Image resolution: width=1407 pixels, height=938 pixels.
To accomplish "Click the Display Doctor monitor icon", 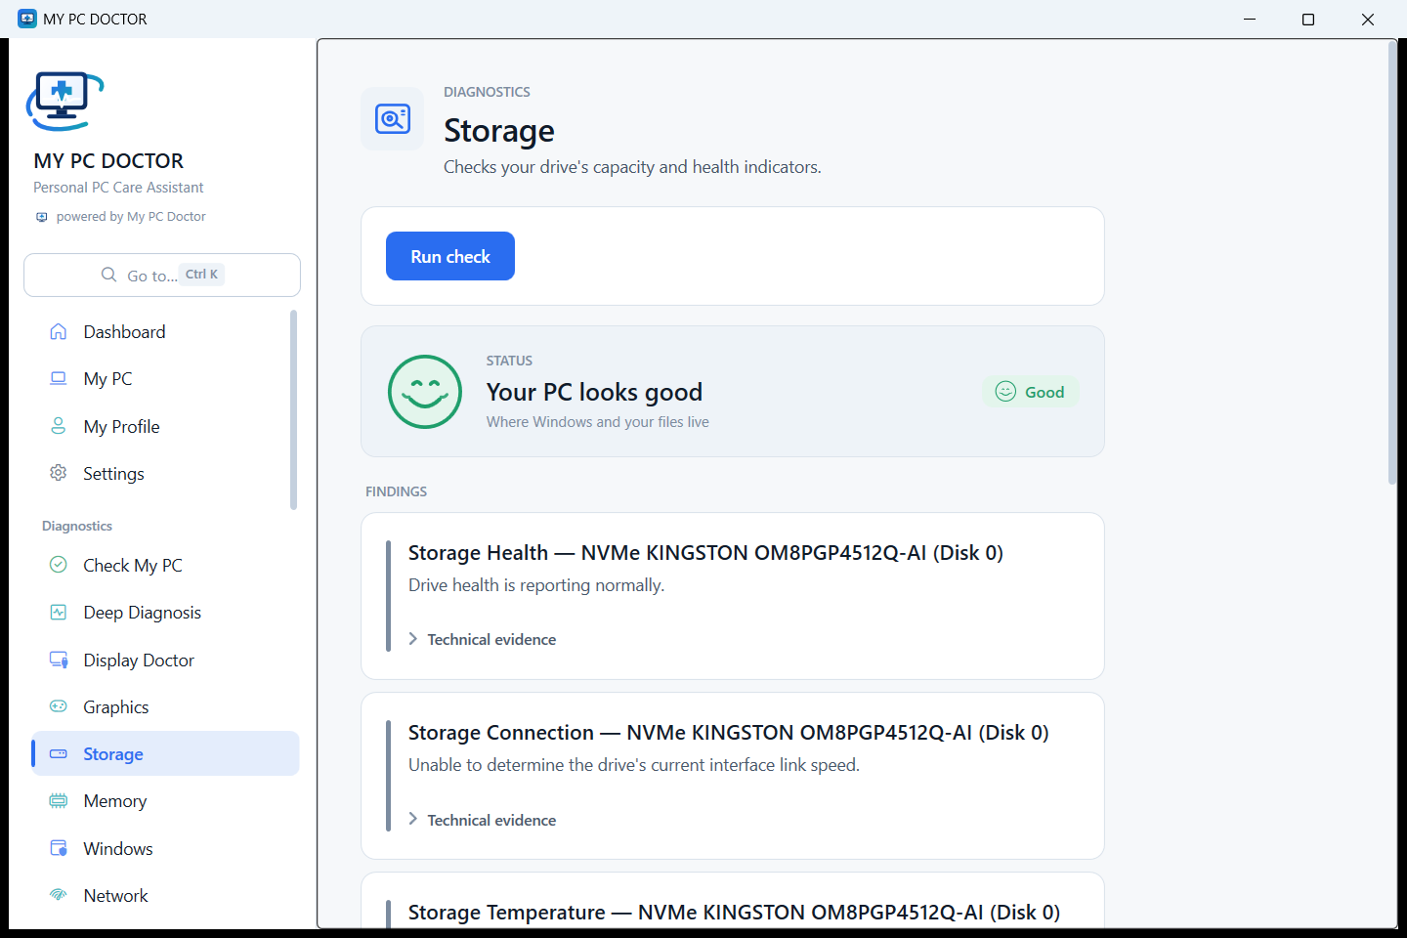I will tap(59, 660).
